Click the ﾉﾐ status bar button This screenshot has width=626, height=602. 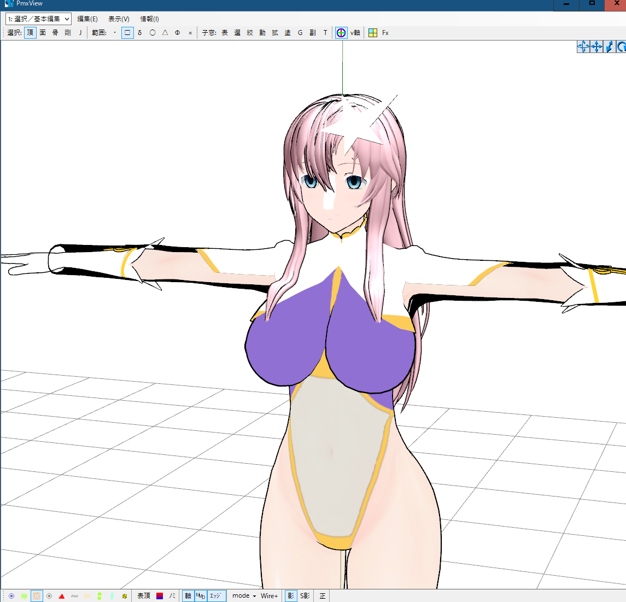172,596
